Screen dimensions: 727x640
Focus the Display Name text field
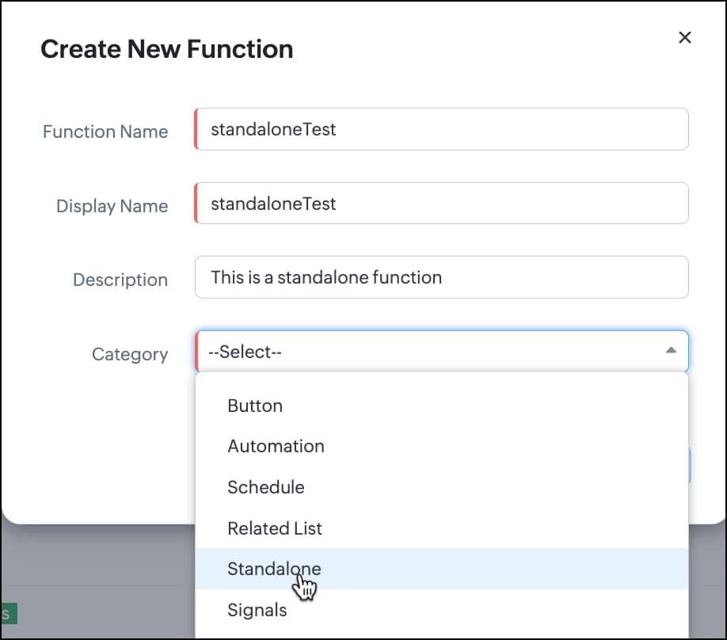[x=441, y=204]
